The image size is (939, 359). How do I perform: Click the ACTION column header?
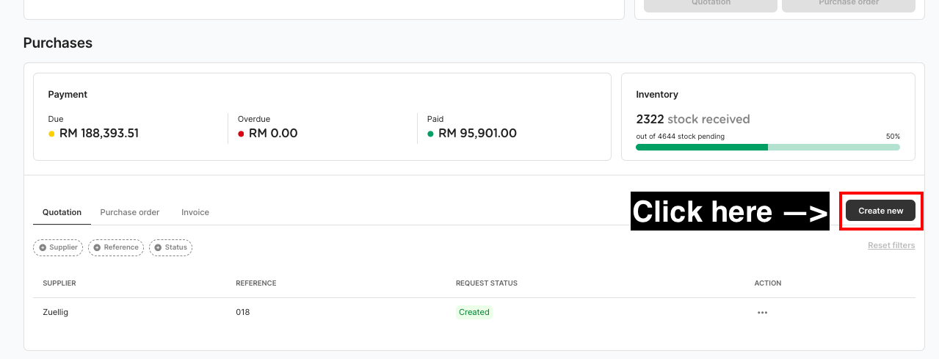(768, 283)
